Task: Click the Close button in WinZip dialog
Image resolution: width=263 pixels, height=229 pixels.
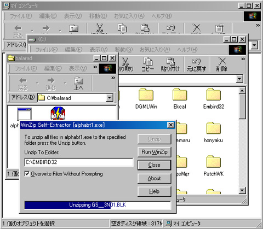Action: click(x=155, y=165)
